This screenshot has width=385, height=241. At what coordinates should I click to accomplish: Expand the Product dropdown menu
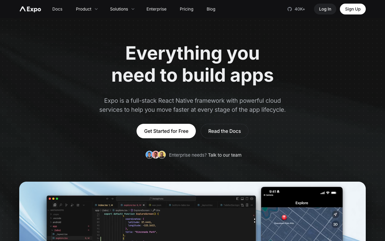pos(87,9)
